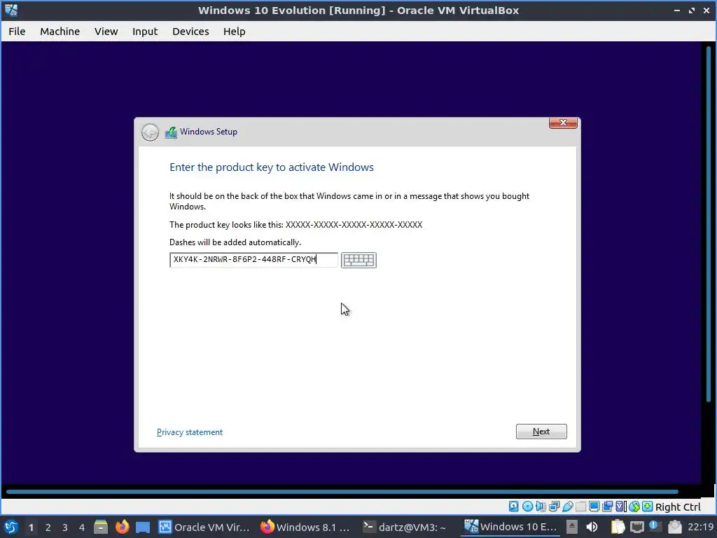Maximize the VirtualBox window
The image size is (717, 538).
point(691,10)
